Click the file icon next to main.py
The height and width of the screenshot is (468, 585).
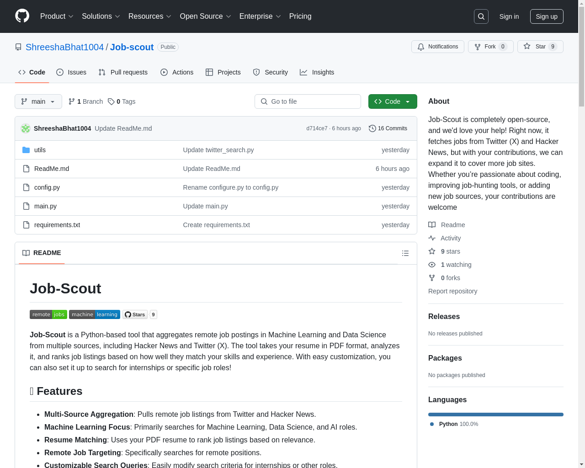(x=26, y=206)
